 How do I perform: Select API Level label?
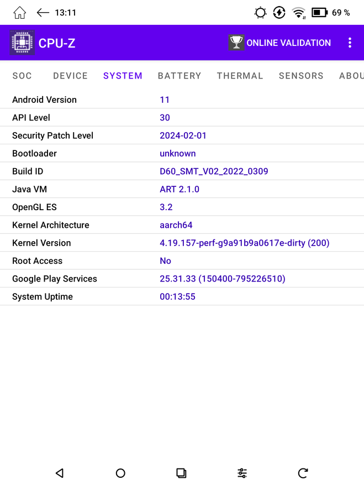(31, 118)
